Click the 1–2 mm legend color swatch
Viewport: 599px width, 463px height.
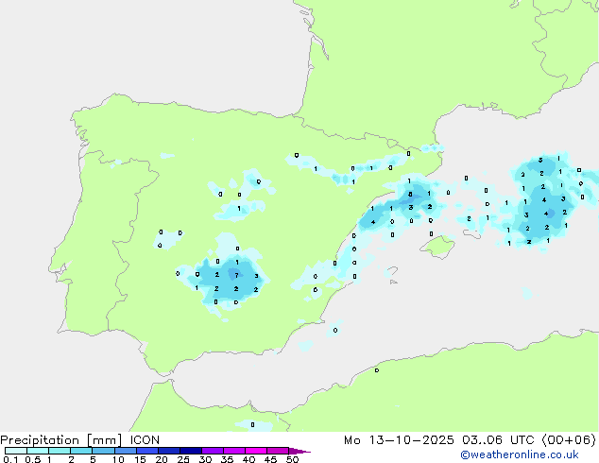coord(60,451)
